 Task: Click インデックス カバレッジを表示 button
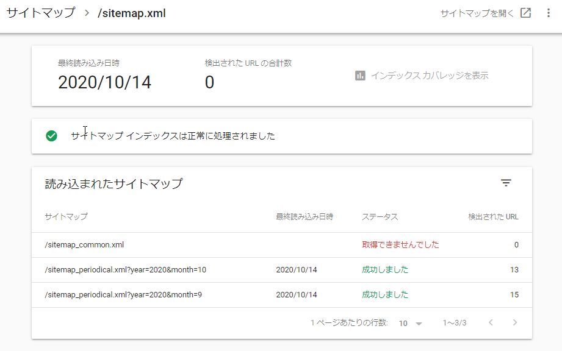coord(430,76)
